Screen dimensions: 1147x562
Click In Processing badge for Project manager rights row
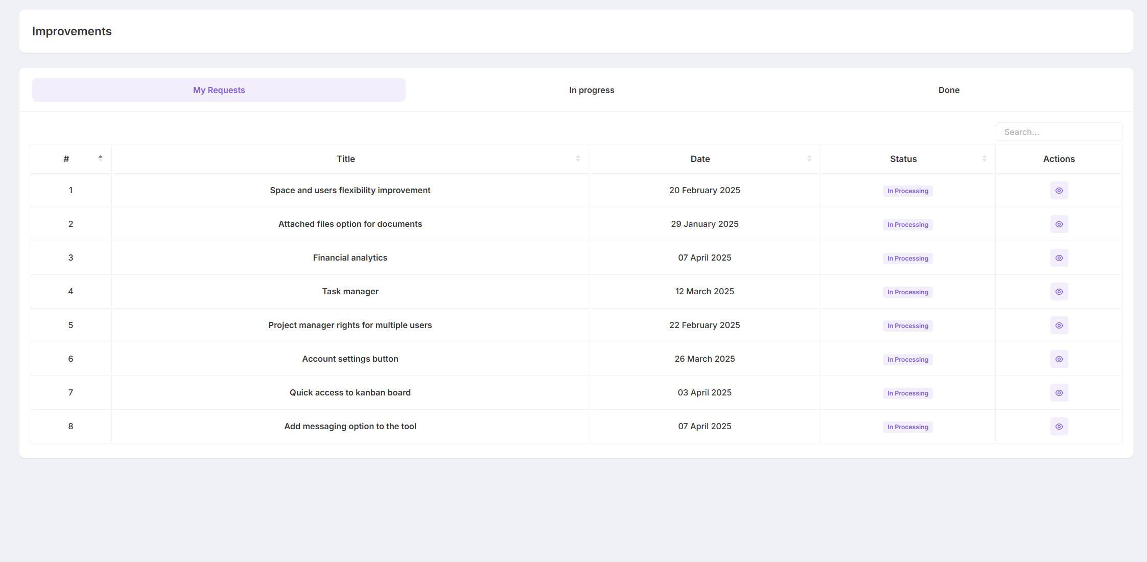click(x=907, y=326)
